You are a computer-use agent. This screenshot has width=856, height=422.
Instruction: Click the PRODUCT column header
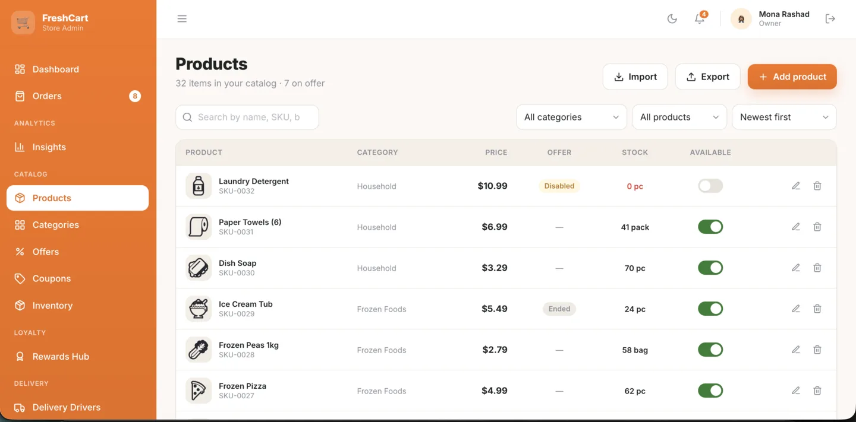click(x=204, y=153)
